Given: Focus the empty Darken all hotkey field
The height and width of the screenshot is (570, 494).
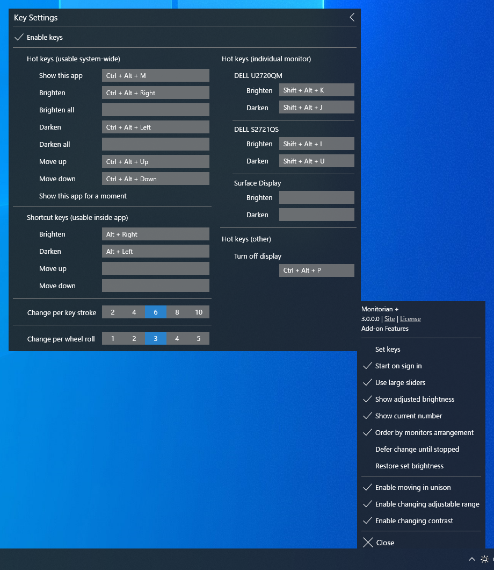Looking at the screenshot, I should click(x=155, y=144).
